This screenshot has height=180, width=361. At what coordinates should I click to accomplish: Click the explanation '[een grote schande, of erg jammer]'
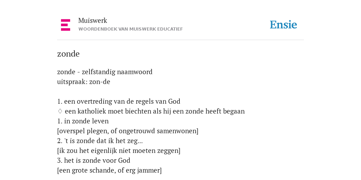pyautogui.click(x=109, y=171)
